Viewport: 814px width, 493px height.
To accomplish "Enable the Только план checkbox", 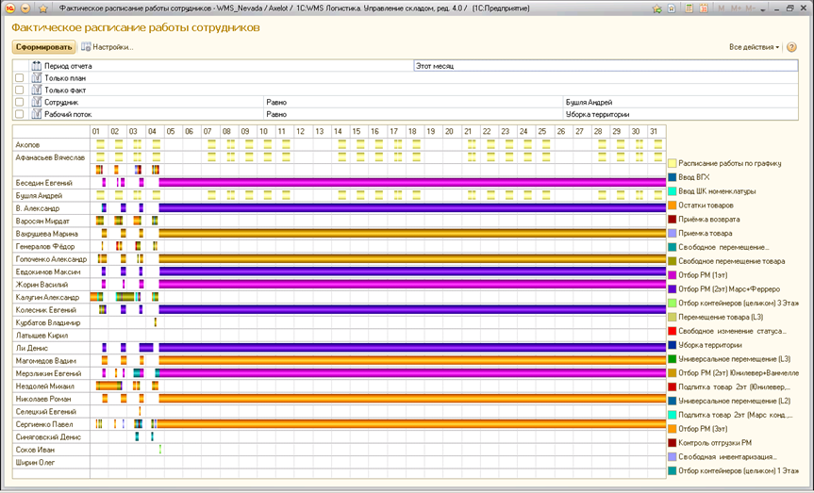I will [x=20, y=78].
